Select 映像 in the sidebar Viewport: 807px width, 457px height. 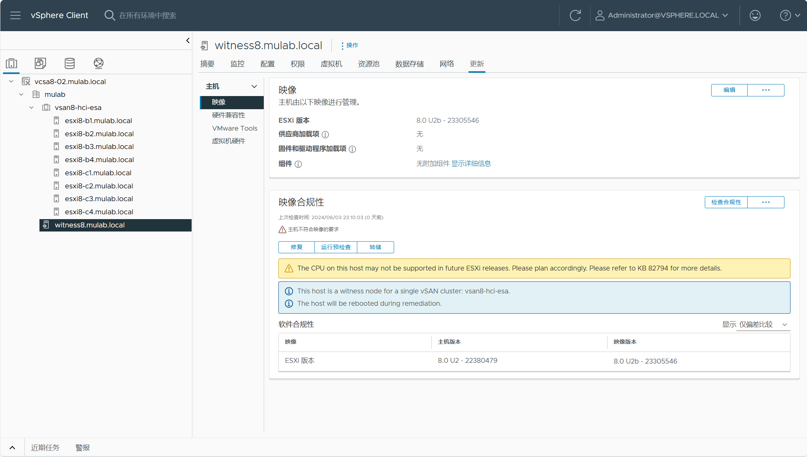click(x=232, y=102)
